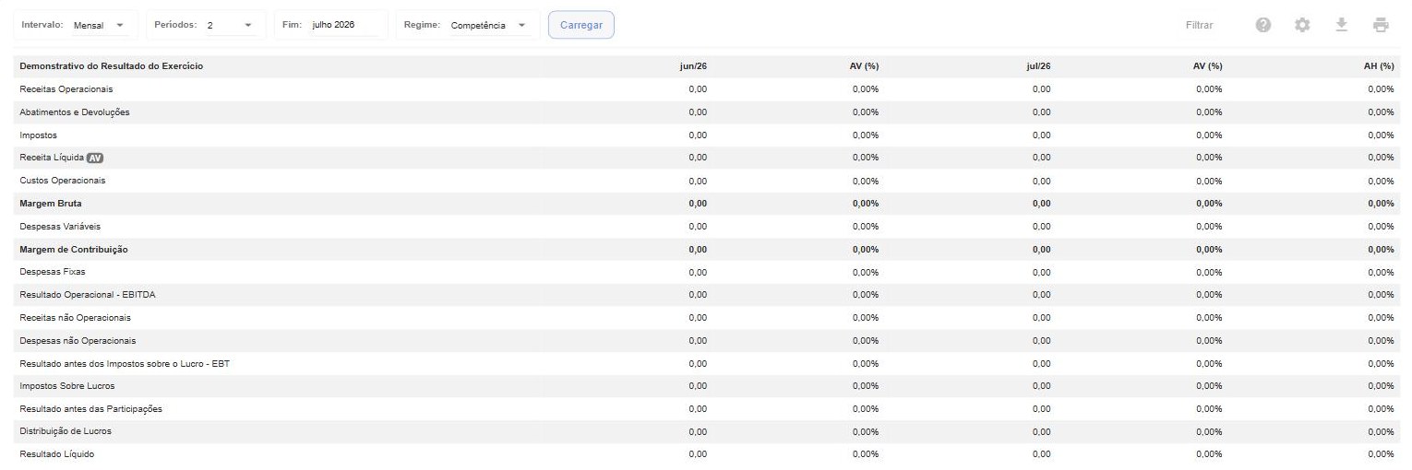Open the settings gear icon

1302,25
